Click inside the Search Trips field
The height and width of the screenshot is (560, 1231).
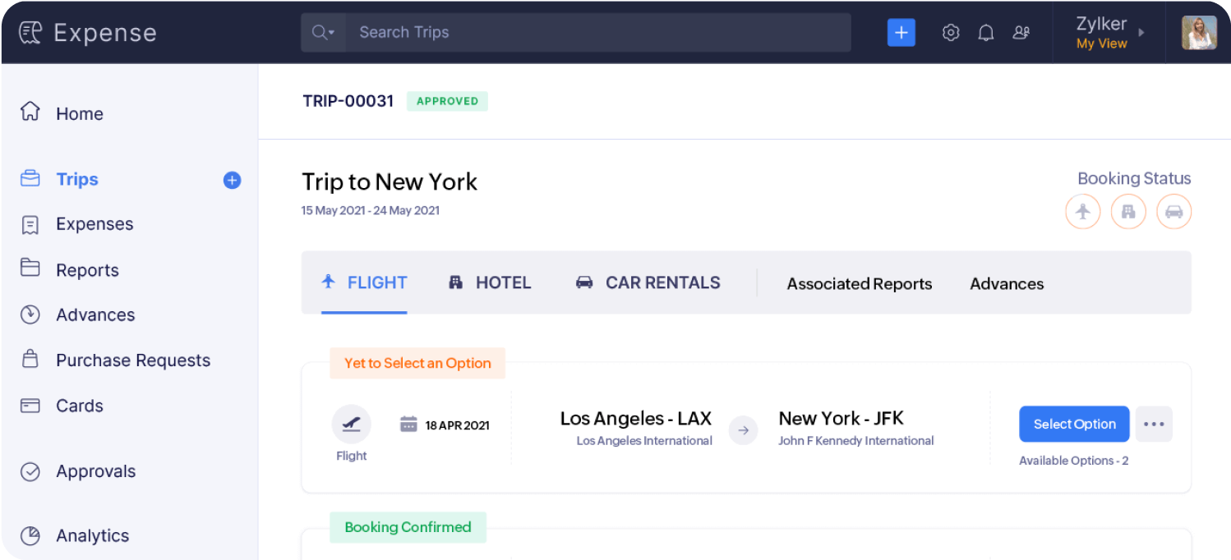tap(575, 32)
